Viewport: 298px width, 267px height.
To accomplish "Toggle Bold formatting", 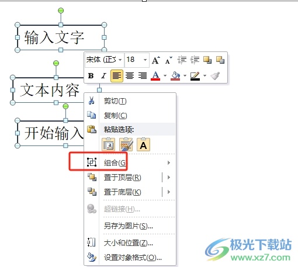I will (91, 76).
